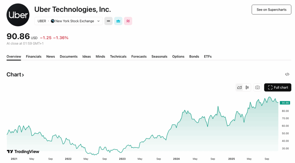The width and height of the screenshot is (295, 163).
Task: Switch to area chart style
Action: click(239, 87)
